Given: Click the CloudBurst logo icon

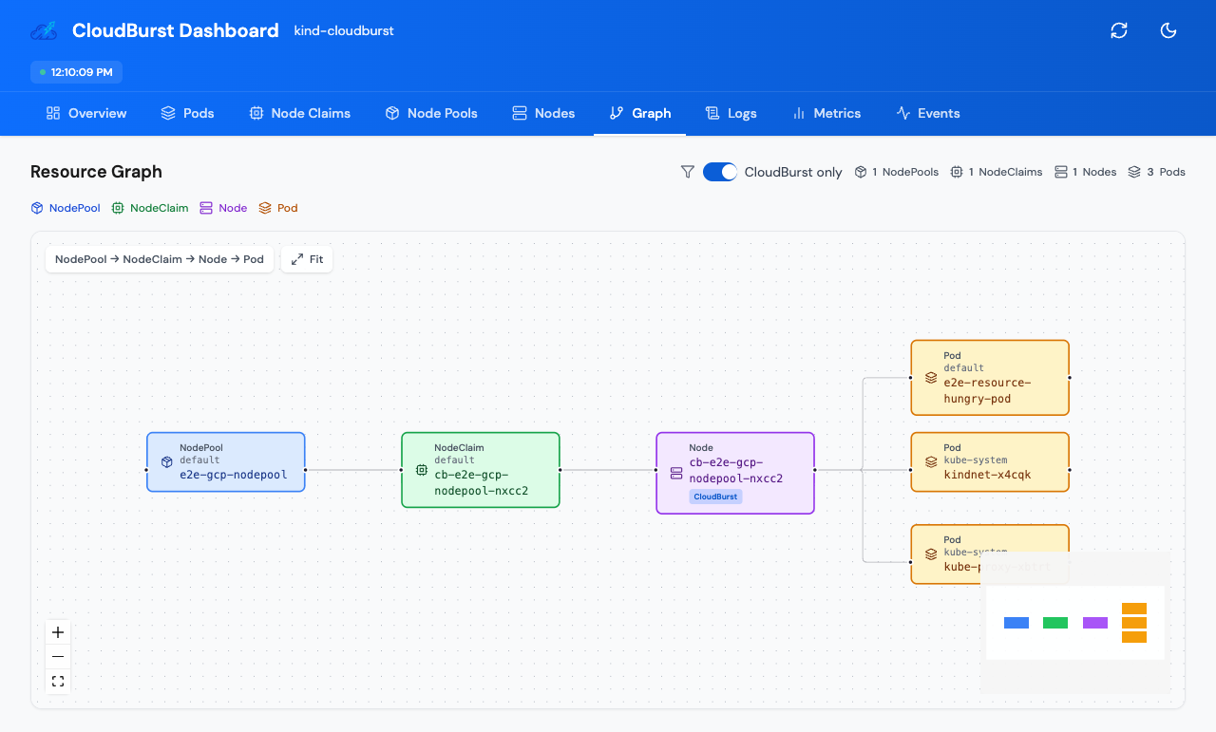Looking at the screenshot, I should point(42,30).
